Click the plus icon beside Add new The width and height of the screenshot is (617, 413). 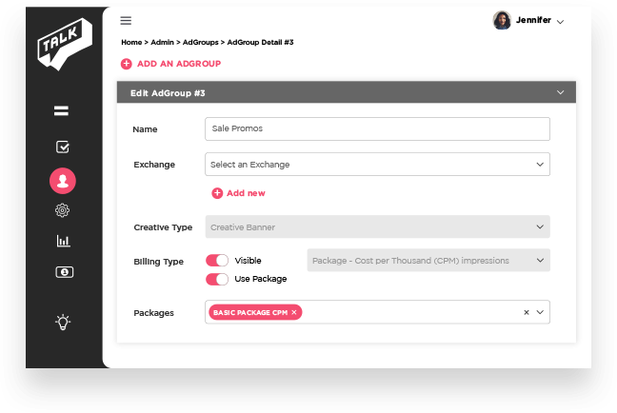tap(217, 193)
